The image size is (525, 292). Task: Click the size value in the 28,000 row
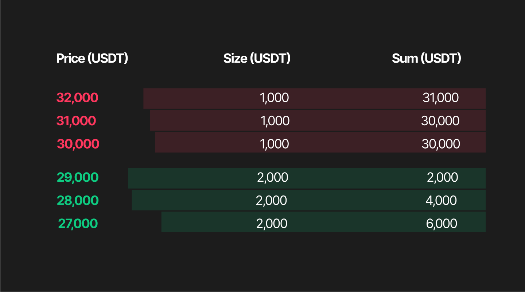272,201
